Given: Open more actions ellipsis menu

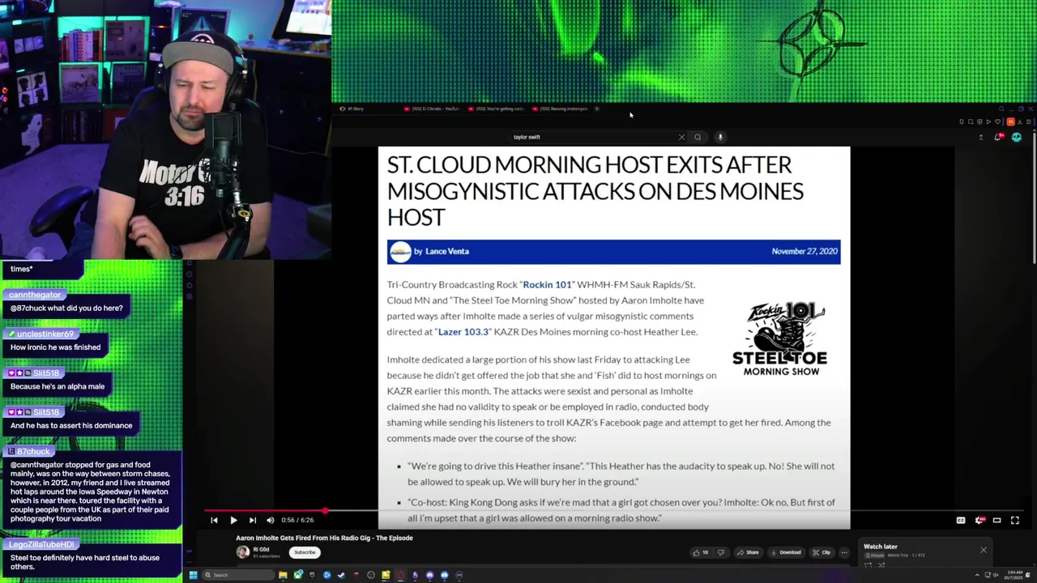Looking at the screenshot, I should 844,552.
